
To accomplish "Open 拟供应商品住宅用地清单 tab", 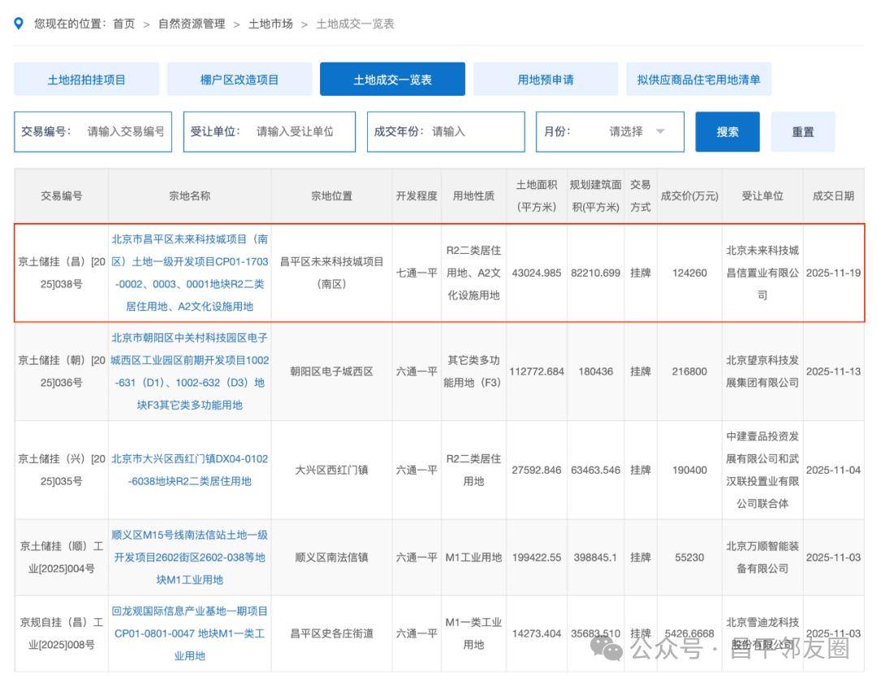I will (x=698, y=79).
